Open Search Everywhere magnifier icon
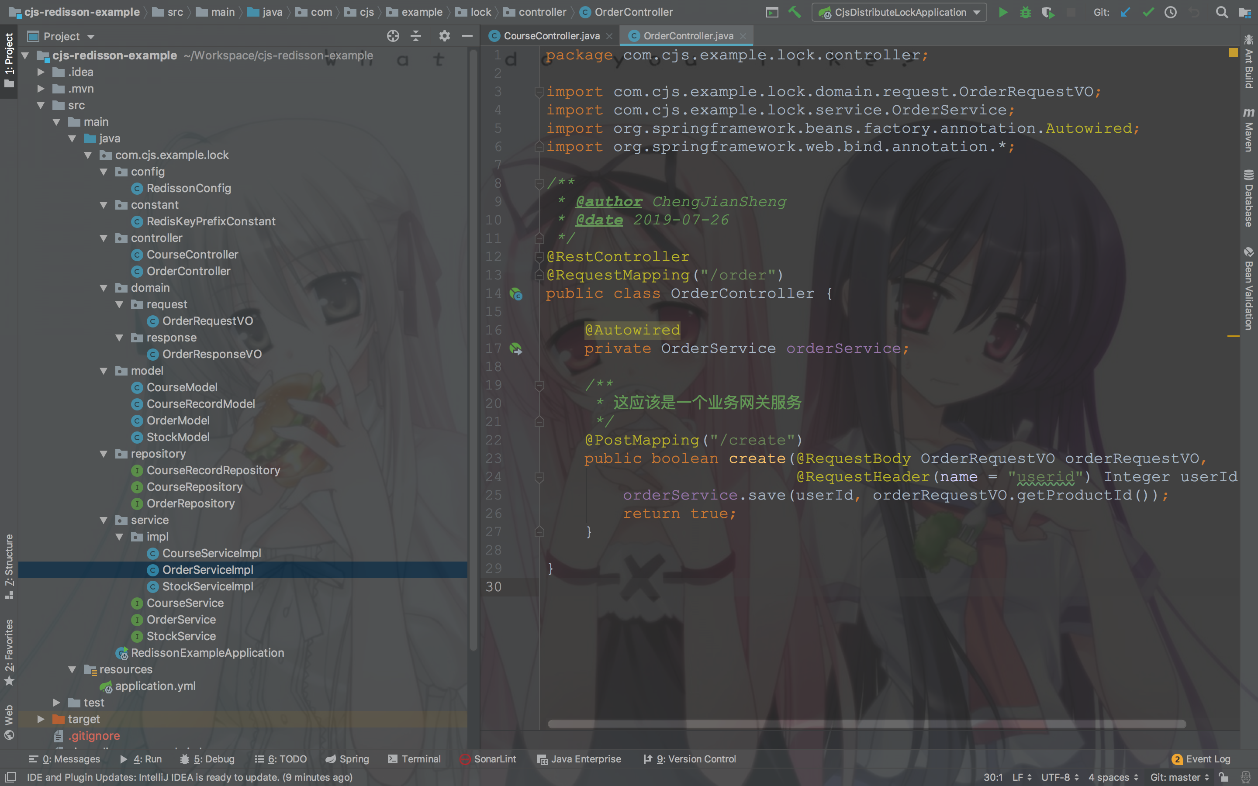Viewport: 1258px width, 786px height. coord(1222,13)
